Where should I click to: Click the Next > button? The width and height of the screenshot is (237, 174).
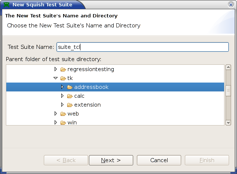(111, 160)
